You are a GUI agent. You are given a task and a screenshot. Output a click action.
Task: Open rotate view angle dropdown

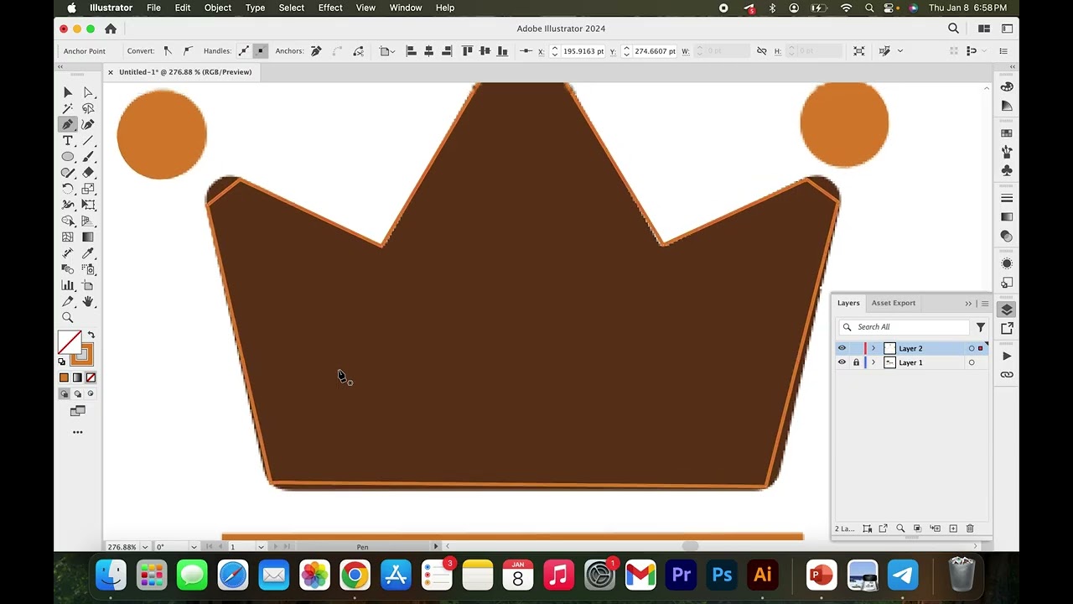194,547
